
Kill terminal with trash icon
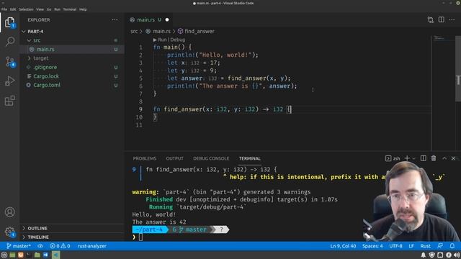(x=434, y=158)
